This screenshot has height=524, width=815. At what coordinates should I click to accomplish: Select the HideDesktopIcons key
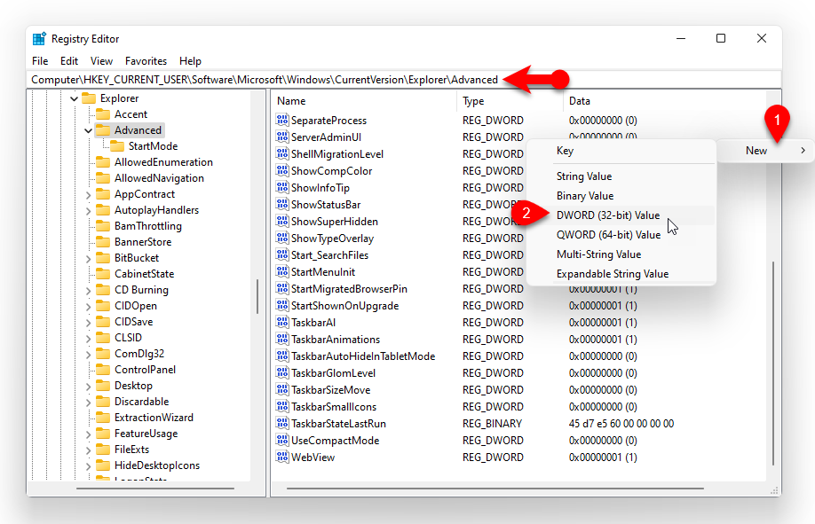coord(157,465)
